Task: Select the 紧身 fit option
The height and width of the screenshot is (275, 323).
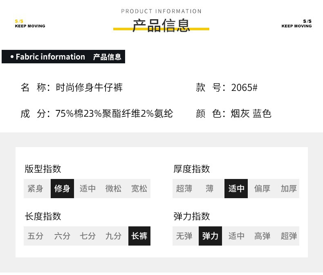Action: tap(36, 188)
